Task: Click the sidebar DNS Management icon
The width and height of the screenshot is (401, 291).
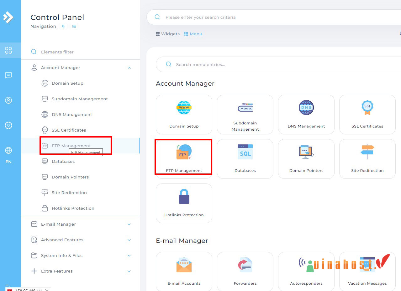Action: 45,115
